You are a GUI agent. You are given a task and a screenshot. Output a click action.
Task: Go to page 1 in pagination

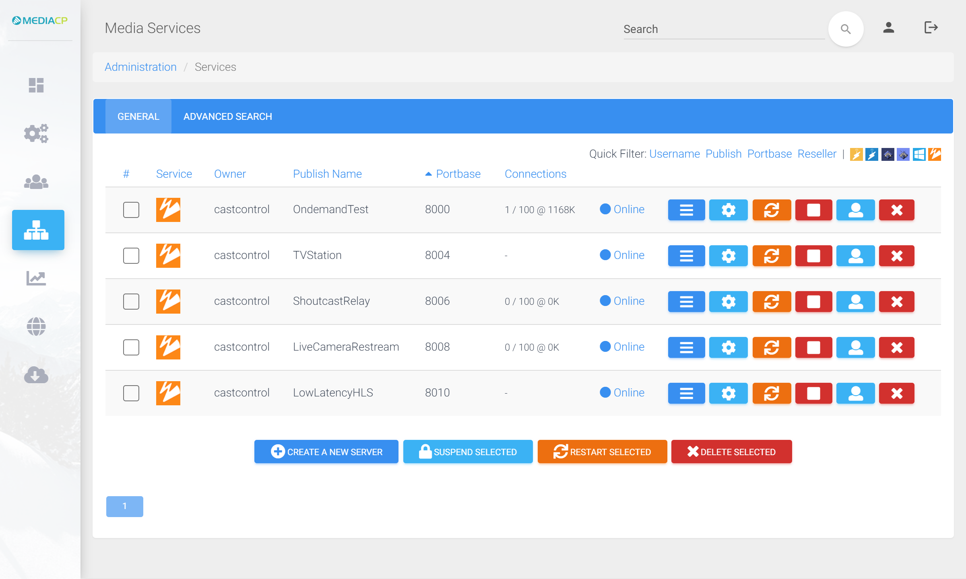(125, 507)
